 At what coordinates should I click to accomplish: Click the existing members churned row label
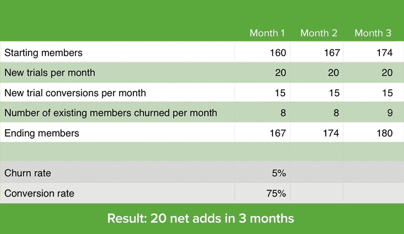(x=111, y=113)
